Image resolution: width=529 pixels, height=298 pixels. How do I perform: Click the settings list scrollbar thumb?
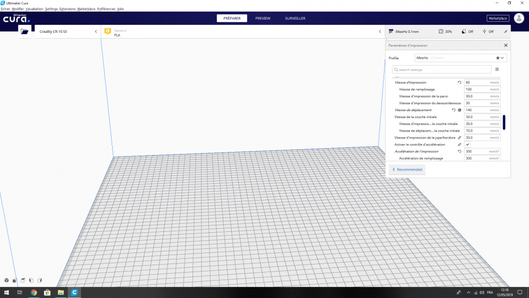click(504, 122)
